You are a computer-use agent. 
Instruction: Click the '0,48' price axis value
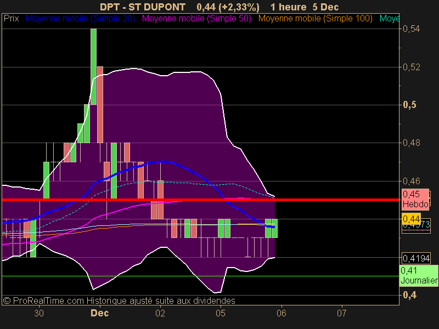click(411, 143)
